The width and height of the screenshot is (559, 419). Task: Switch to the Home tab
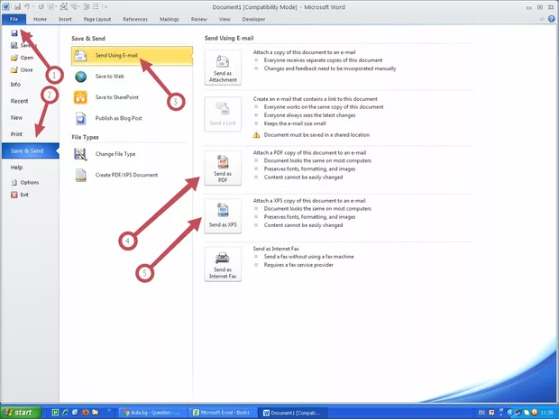40,19
